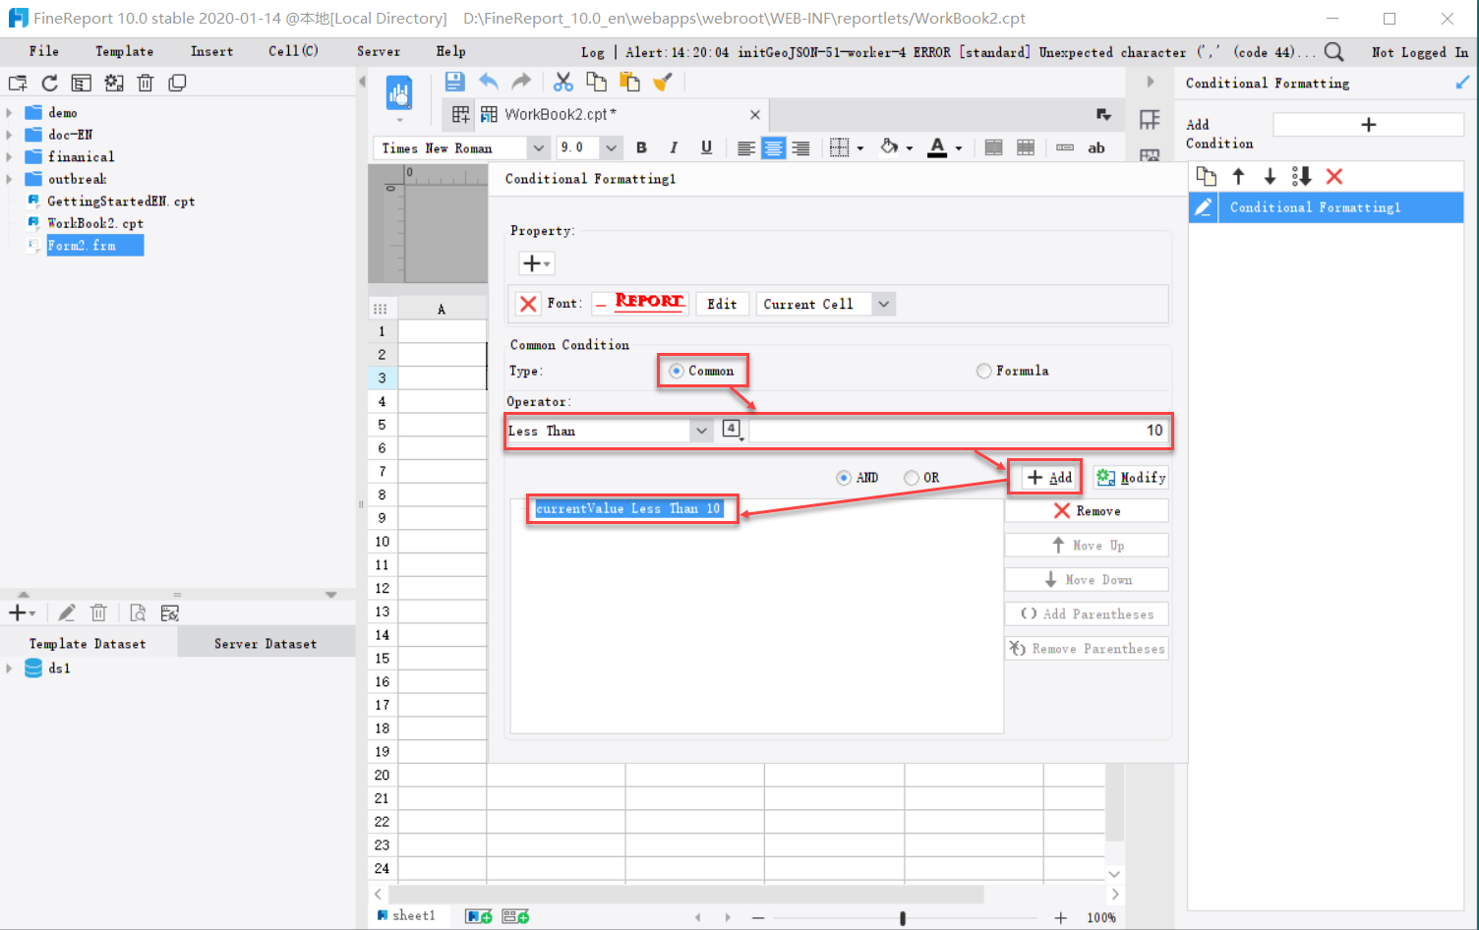Open the File menu
This screenshot has width=1479, height=930.
[43, 51]
